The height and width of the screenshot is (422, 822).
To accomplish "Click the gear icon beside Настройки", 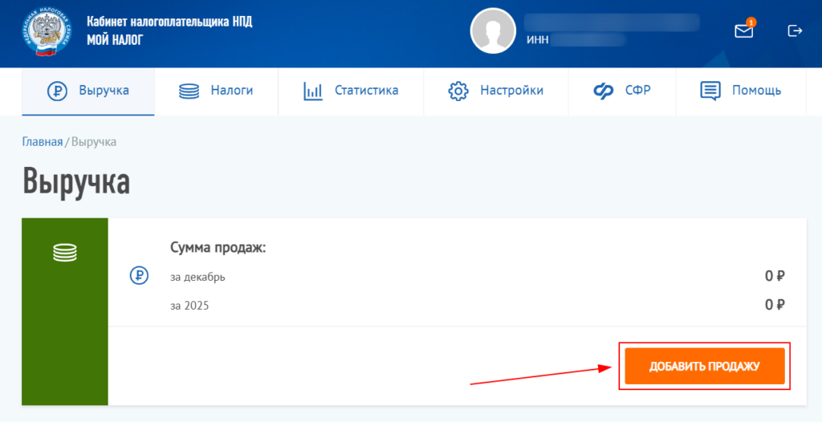I will pos(458,91).
